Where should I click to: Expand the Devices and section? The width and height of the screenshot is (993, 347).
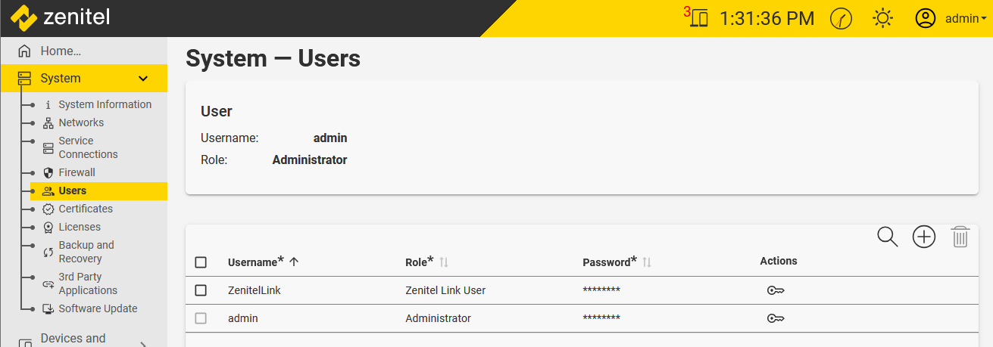click(143, 344)
